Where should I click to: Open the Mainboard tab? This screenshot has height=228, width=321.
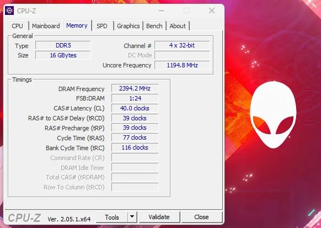tap(46, 26)
